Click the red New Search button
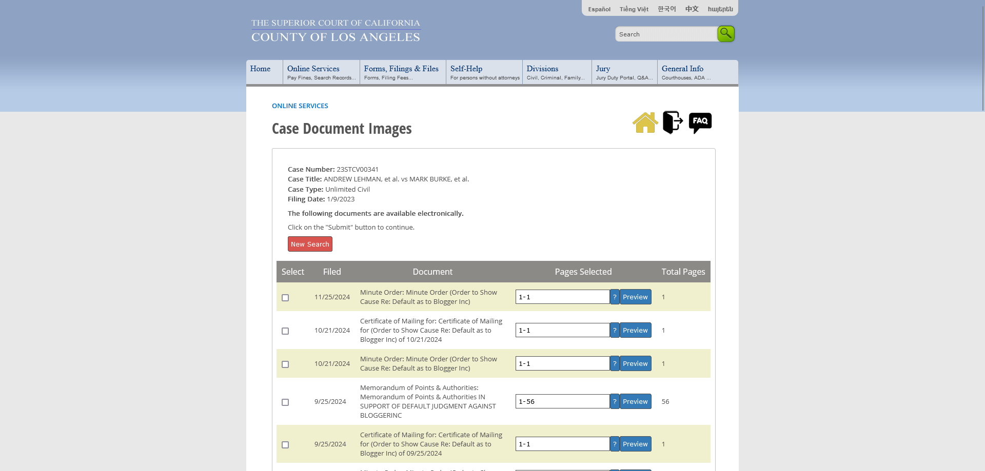This screenshot has width=985, height=471. [x=310, y=244]
